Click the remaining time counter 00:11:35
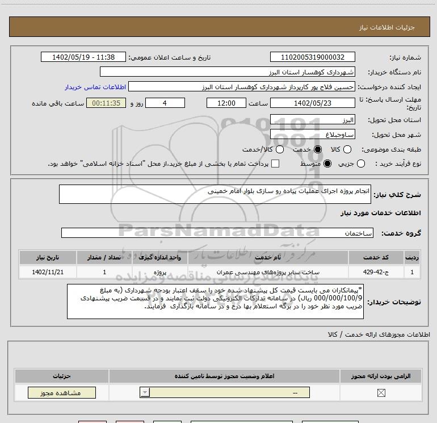Image resolution: width=437 pixels, height=423 pixels. [106, 103]
